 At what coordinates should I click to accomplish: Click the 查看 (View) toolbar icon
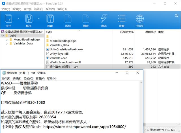(x=121, y=19)
